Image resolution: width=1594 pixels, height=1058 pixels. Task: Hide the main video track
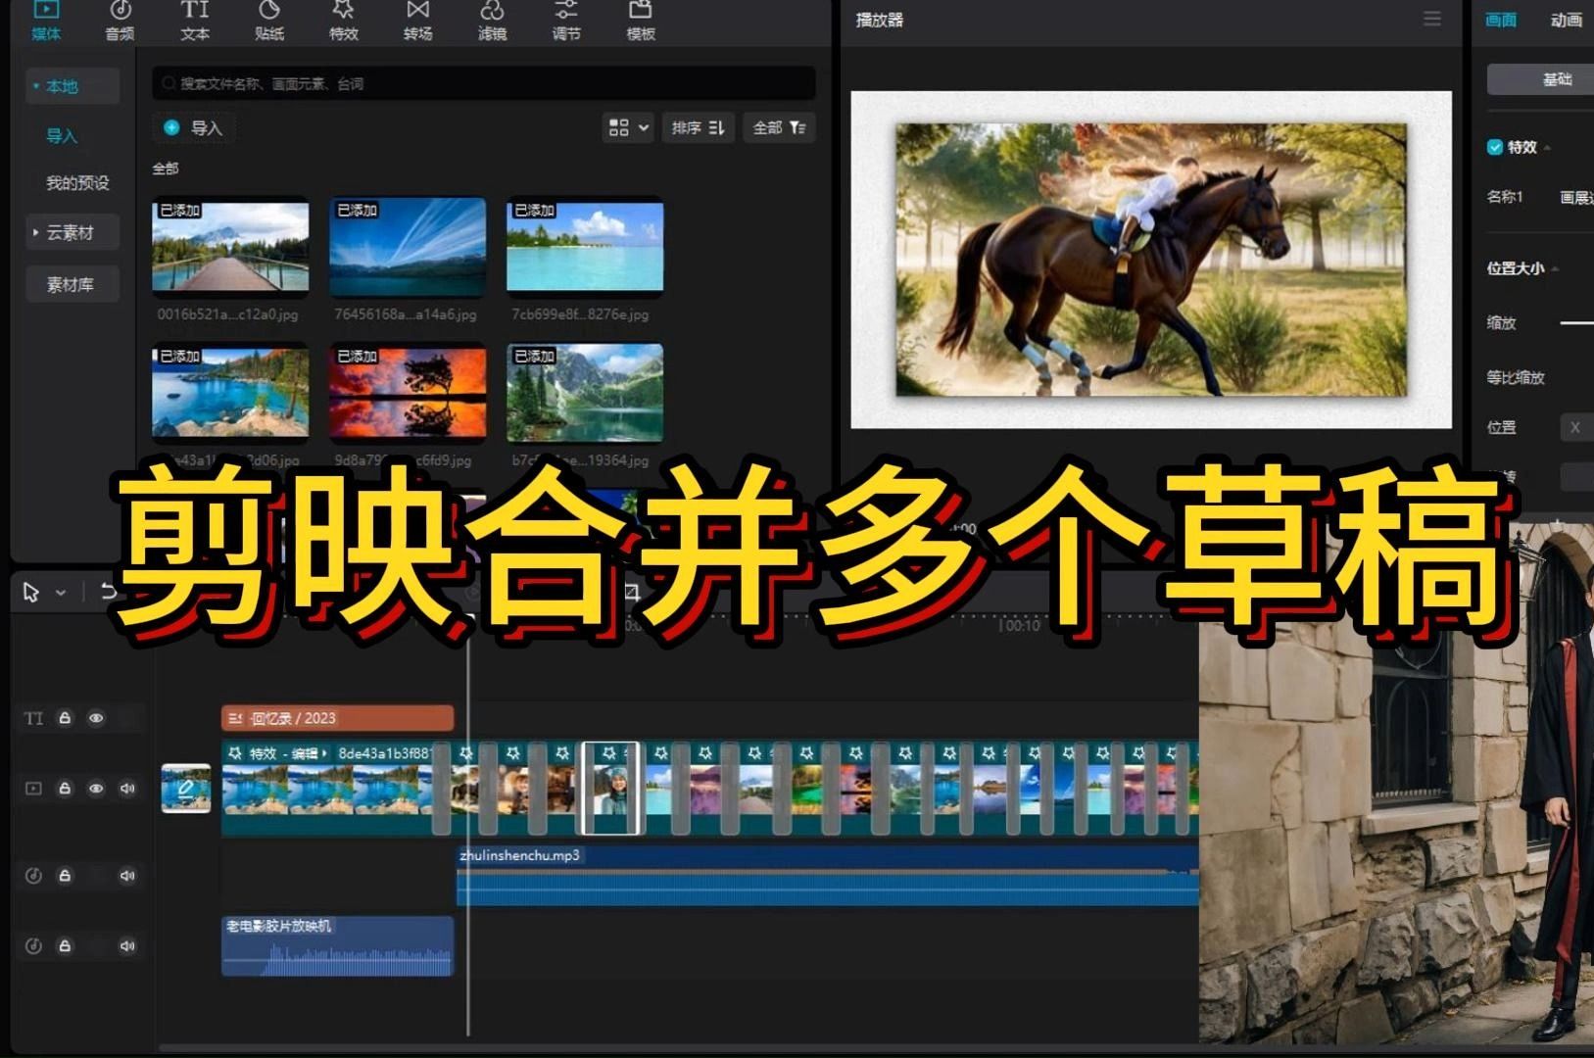point(96,789)
